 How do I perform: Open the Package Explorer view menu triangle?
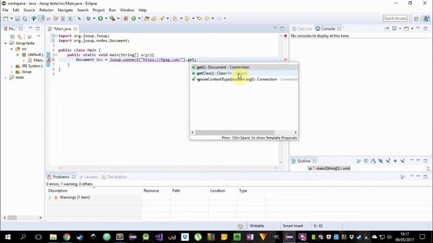pos(39,36)
